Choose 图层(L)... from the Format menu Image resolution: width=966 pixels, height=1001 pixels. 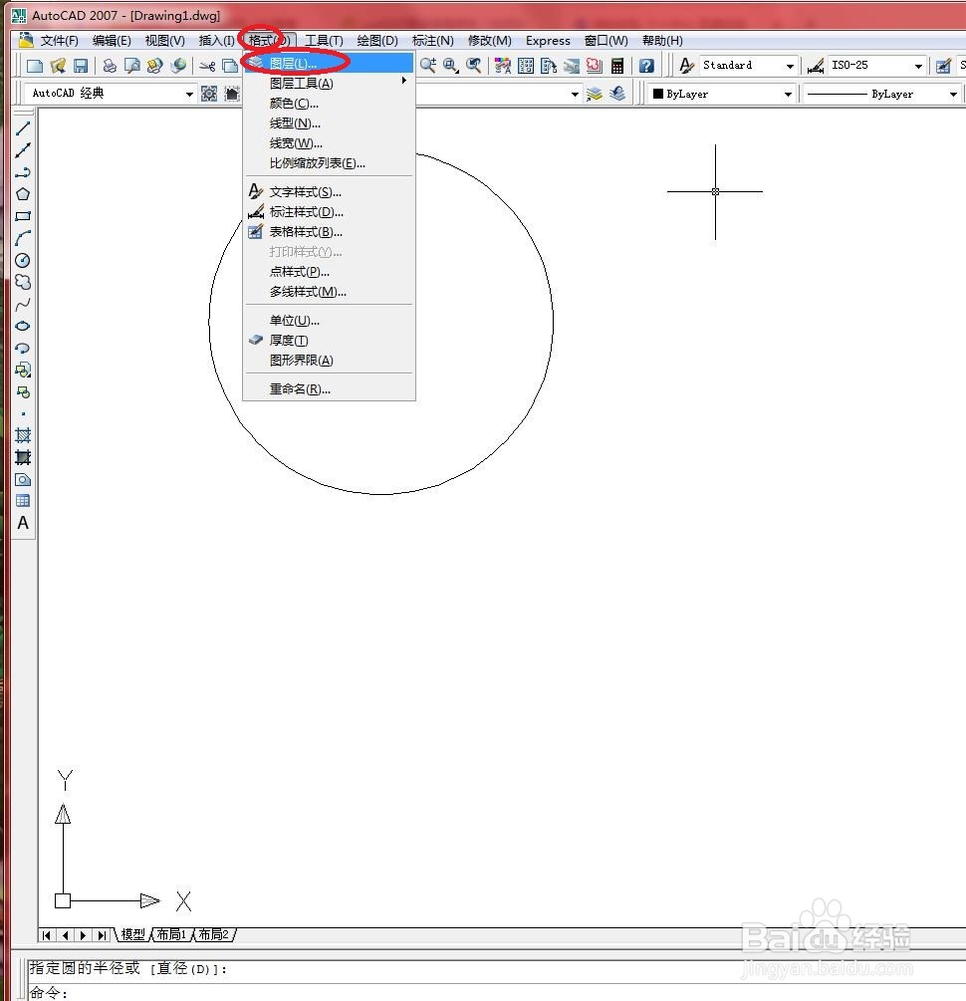point(329,63)
